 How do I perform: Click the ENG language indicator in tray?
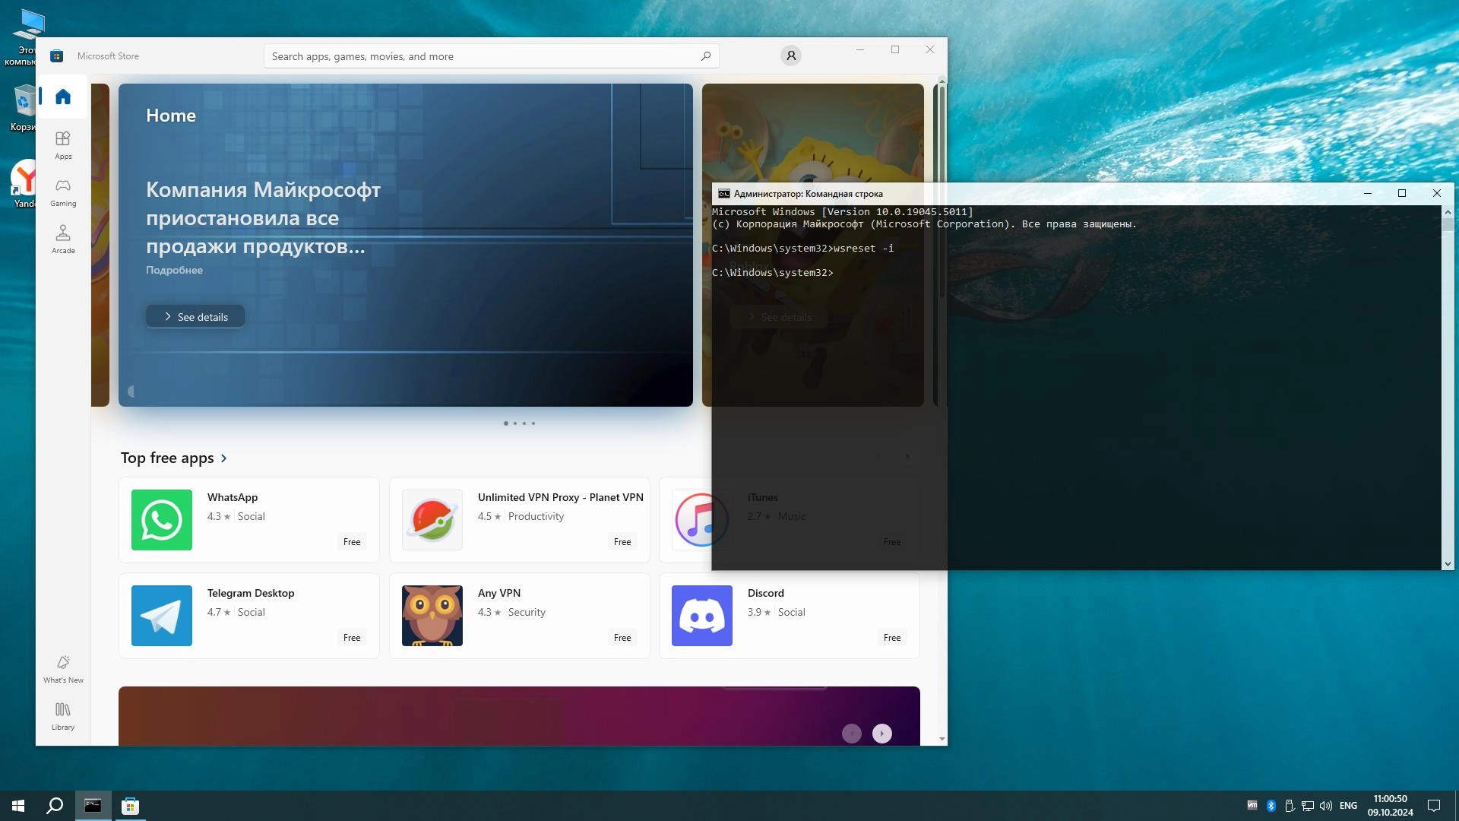click(x=1348, y=806)
